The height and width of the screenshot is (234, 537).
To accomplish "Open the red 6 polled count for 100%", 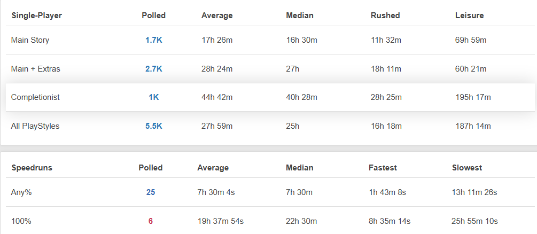I will click(x=151, y=221).
